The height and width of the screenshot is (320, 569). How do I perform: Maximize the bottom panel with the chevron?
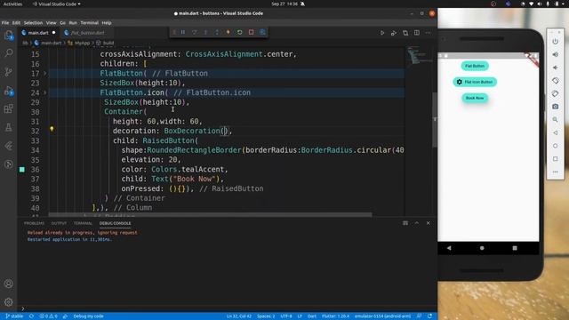(x=417, y=223)
